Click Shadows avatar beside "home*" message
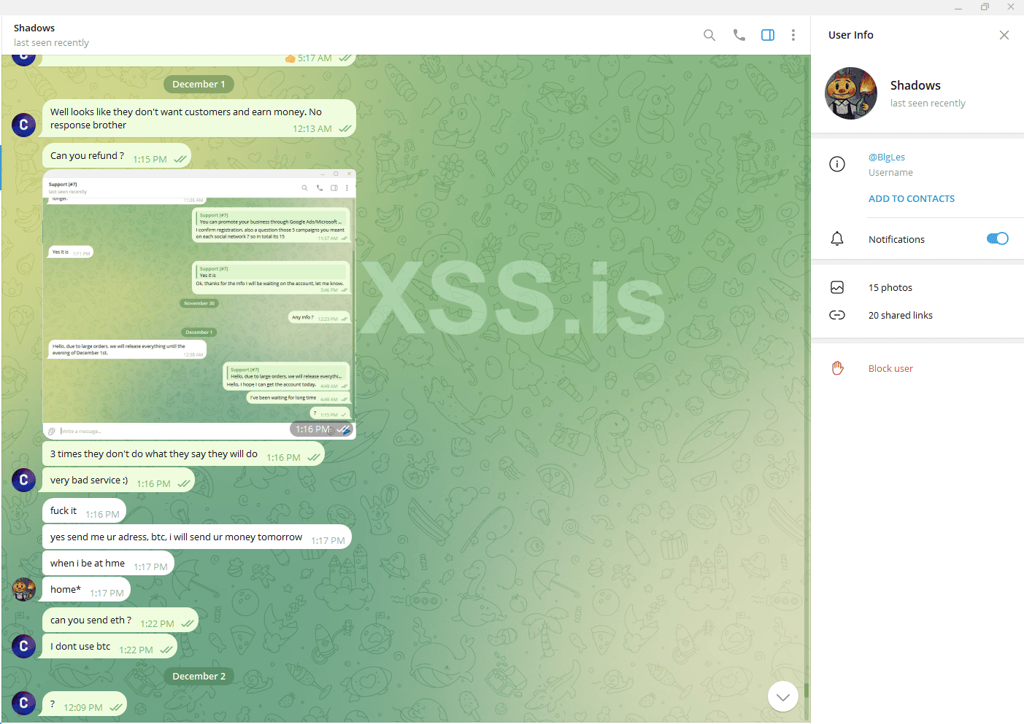The image size is (1024, 724). [x=23, y=589]
